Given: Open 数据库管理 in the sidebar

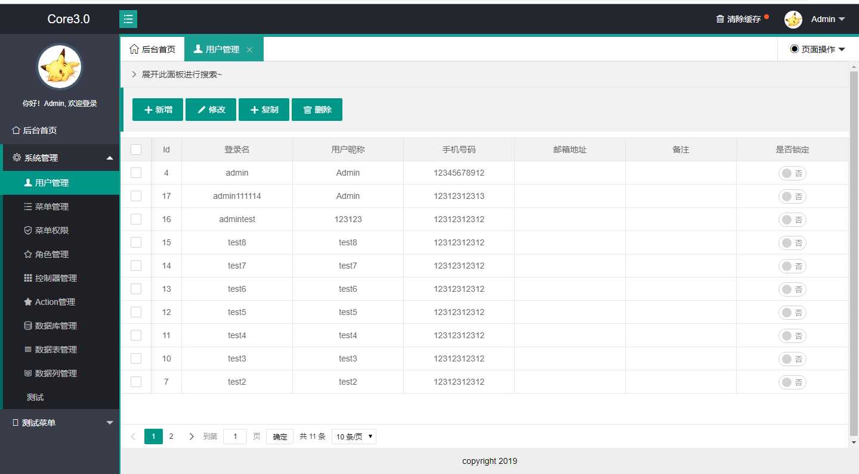Looking at the screenshot, I should [61, 326].
